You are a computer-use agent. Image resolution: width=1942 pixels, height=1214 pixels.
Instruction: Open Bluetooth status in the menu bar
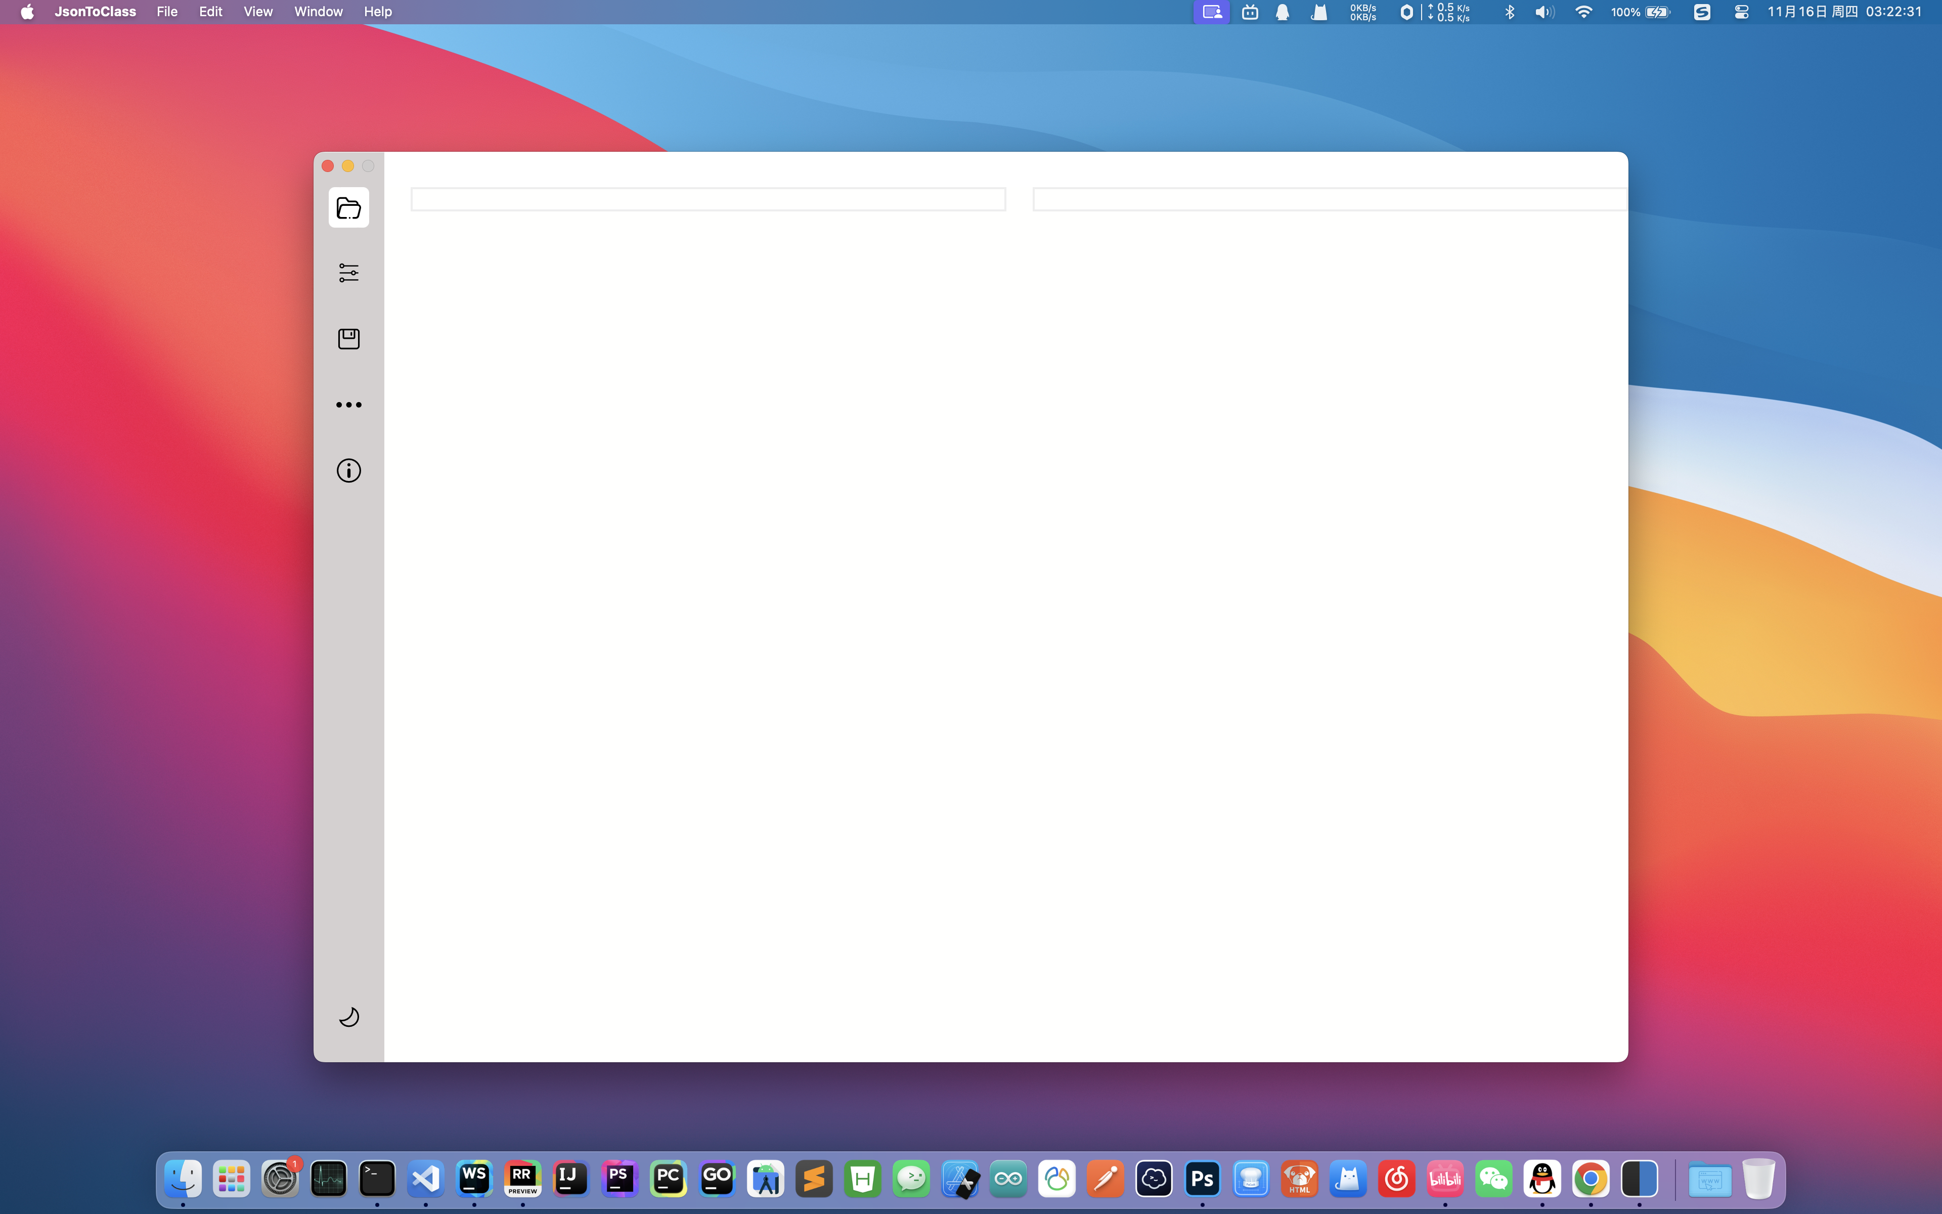1510,12
